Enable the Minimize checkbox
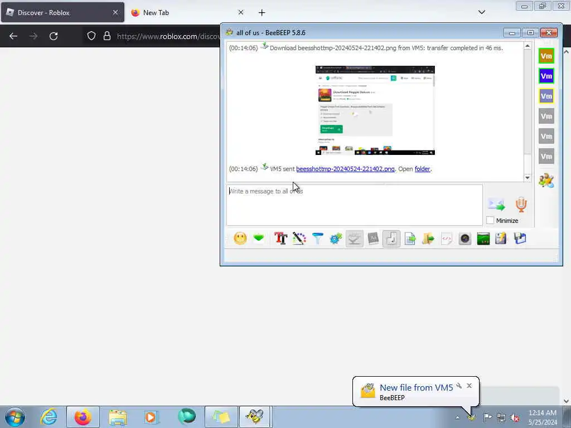 (490, 221)
